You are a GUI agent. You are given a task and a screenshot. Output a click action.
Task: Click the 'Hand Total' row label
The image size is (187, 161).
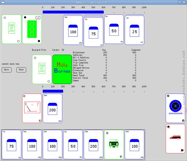coord(79,75)
